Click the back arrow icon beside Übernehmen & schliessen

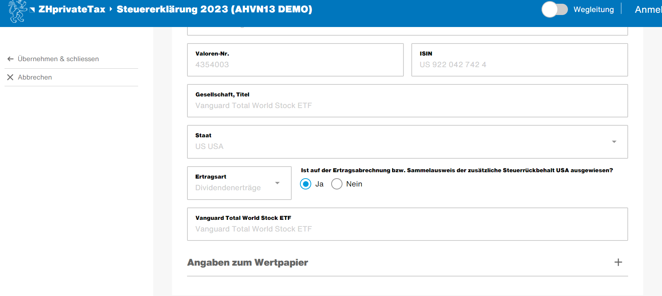point(11,59)
